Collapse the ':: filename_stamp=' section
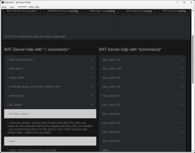 [x=50, y=114]
